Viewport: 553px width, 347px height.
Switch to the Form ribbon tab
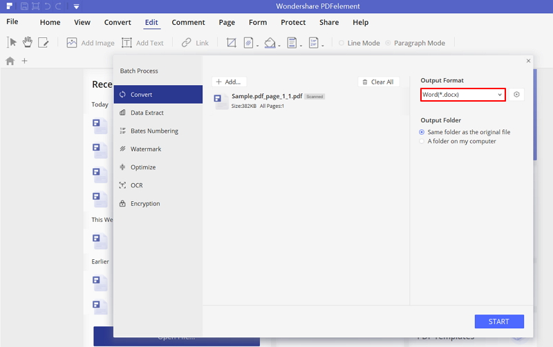[x=258, y=22]
